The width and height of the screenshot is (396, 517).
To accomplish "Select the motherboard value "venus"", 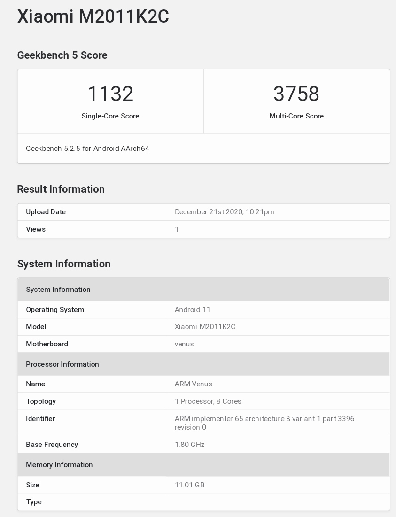I will click(x=184, y=344).
